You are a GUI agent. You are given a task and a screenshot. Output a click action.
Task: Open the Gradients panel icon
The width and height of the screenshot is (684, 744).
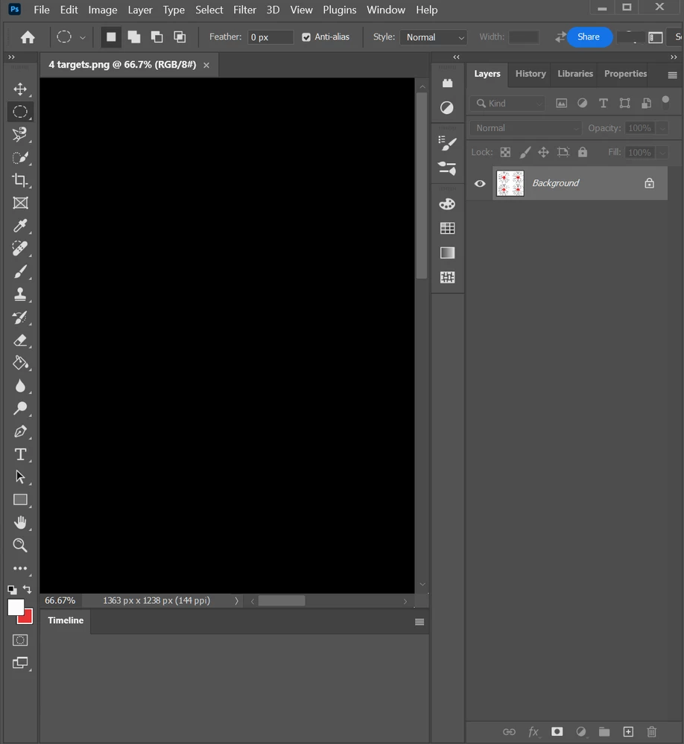pos(447,253)
